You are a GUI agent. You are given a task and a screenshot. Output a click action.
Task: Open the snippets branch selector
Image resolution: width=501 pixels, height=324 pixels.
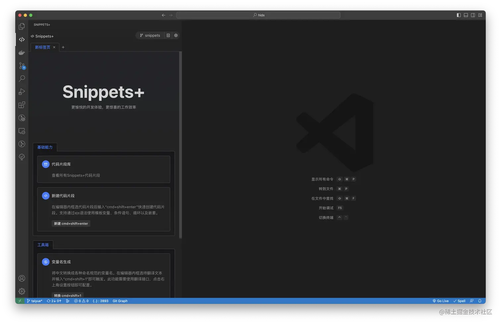pos(150,35)
